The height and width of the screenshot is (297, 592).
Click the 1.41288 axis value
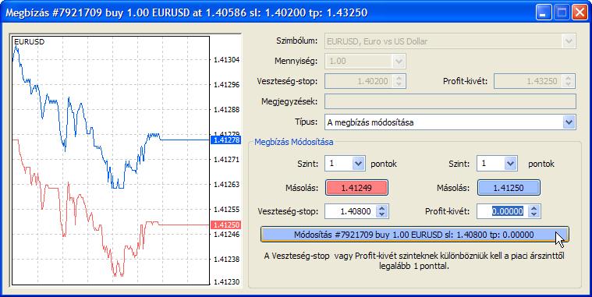point(226,110)
